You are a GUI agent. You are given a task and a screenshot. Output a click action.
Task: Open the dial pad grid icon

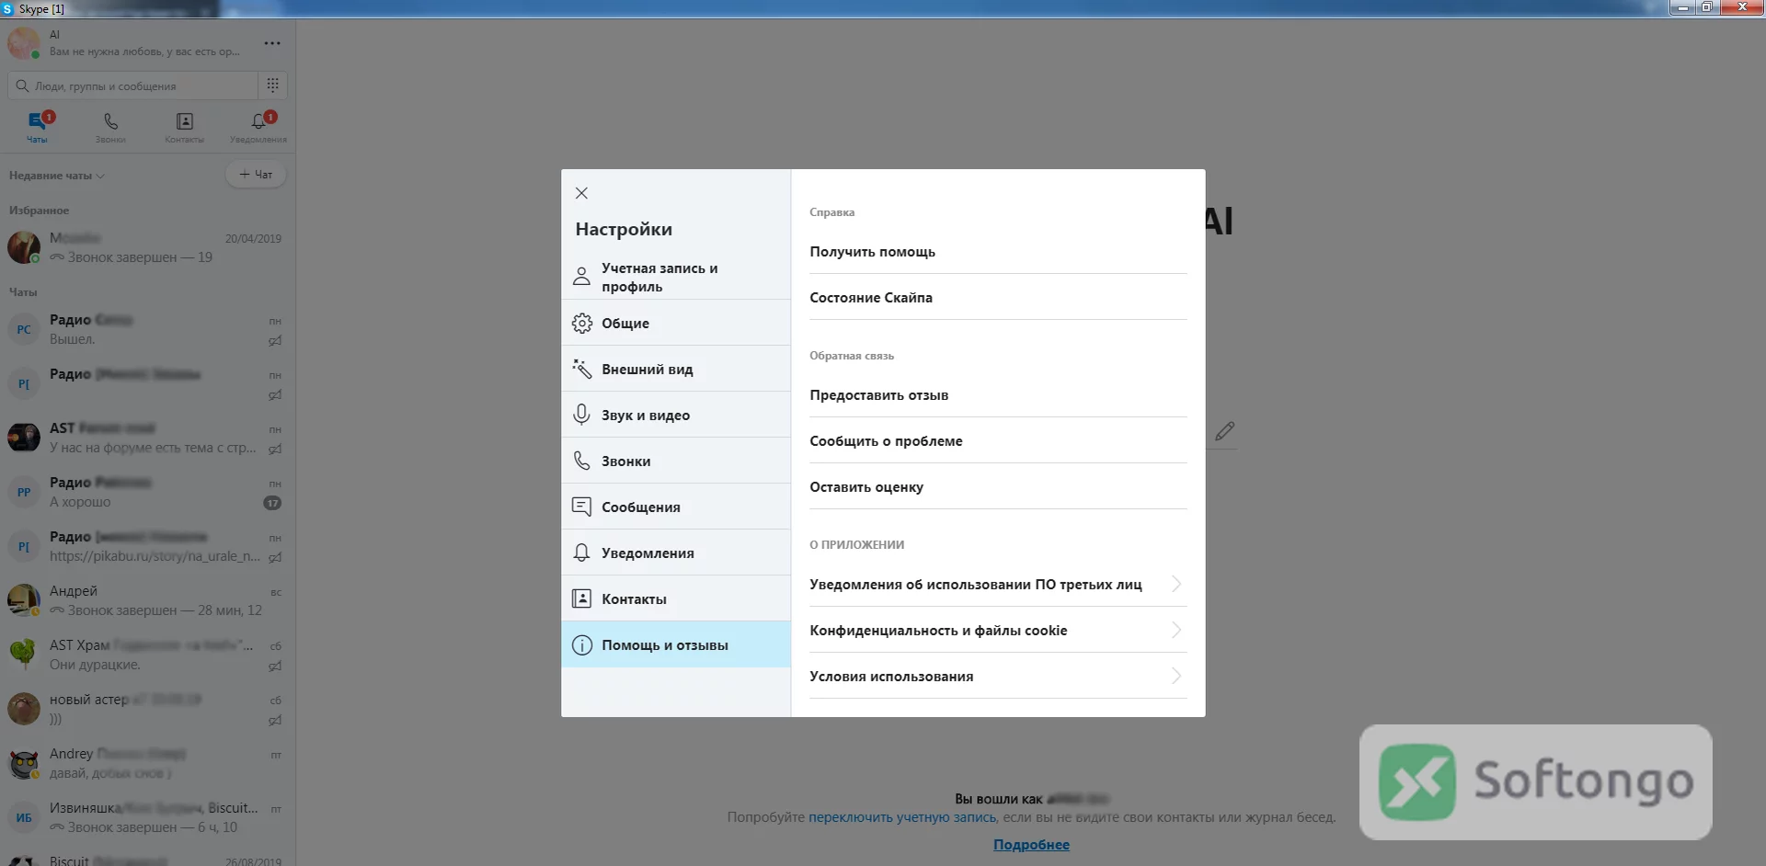coord(273,85)
